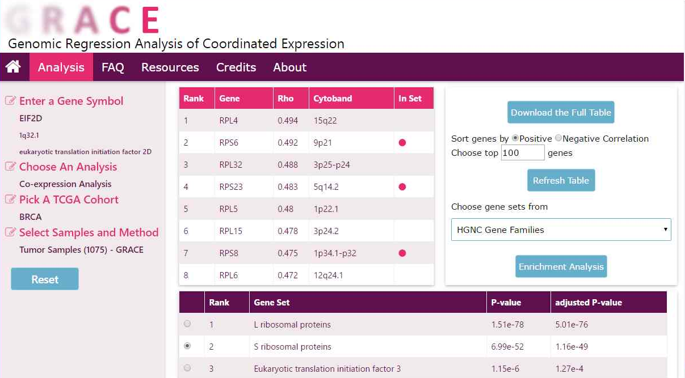Viewport: 685px width, 378px height.
Task: Open the HGNC Gene Families dropdown
Action: 561,230
